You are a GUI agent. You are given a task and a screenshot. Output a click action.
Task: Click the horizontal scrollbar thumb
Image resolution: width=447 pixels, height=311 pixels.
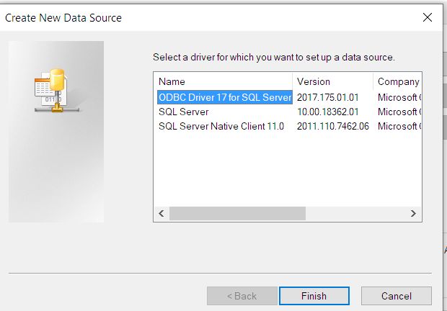[237, 213]
